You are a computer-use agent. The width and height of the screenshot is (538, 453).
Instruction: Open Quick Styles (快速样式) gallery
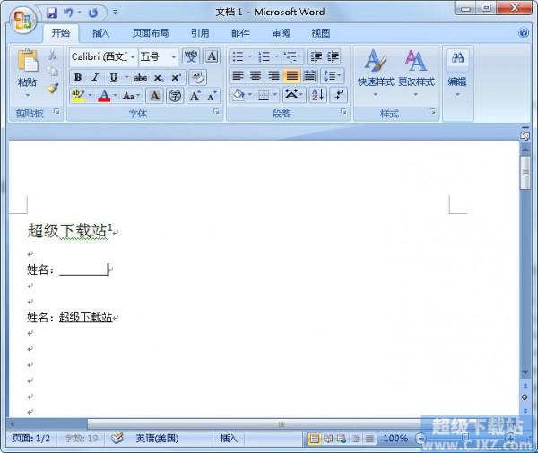(376, 73)
